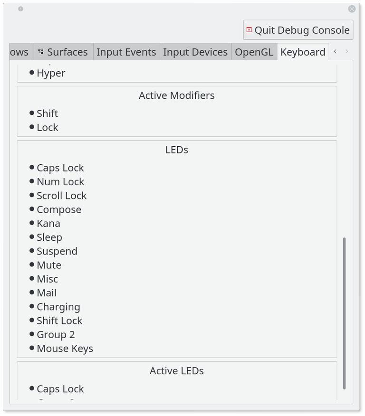Switch to the Input Events tab
365x416 pixels.
click(126, 52)
